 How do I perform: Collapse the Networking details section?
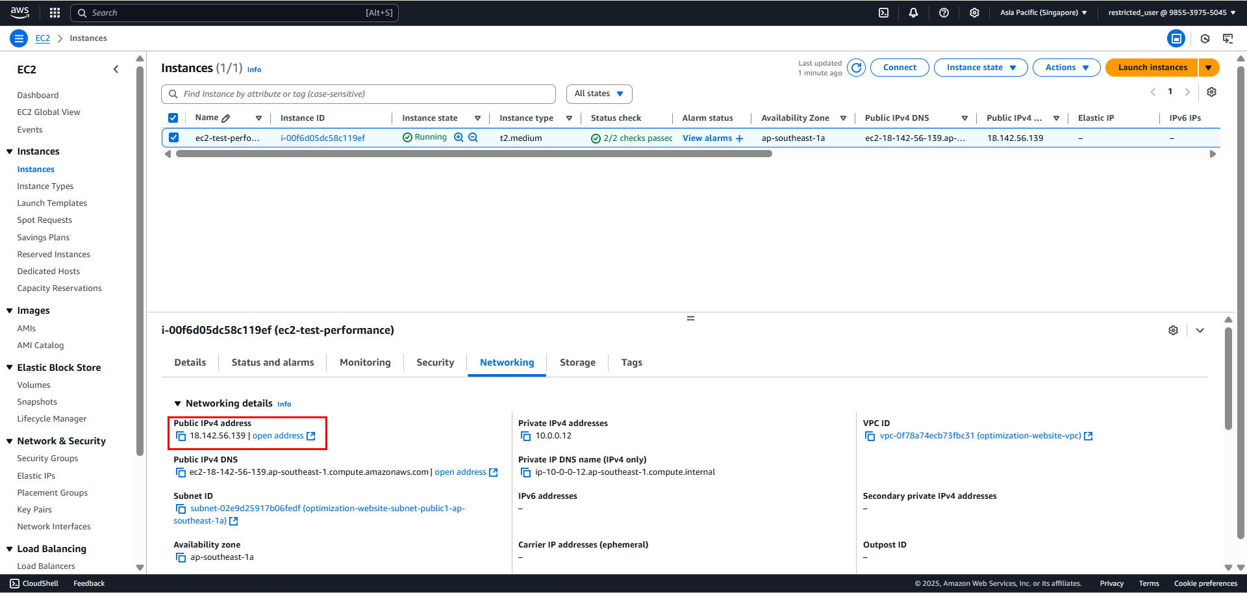(x=177, y=403)
